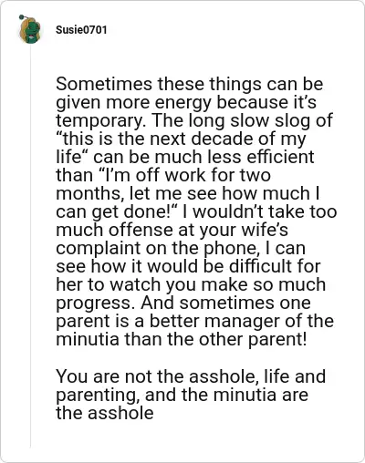
Task: Click the phrase "life and" in the last paragraph
Action: [x=295, y=376]
